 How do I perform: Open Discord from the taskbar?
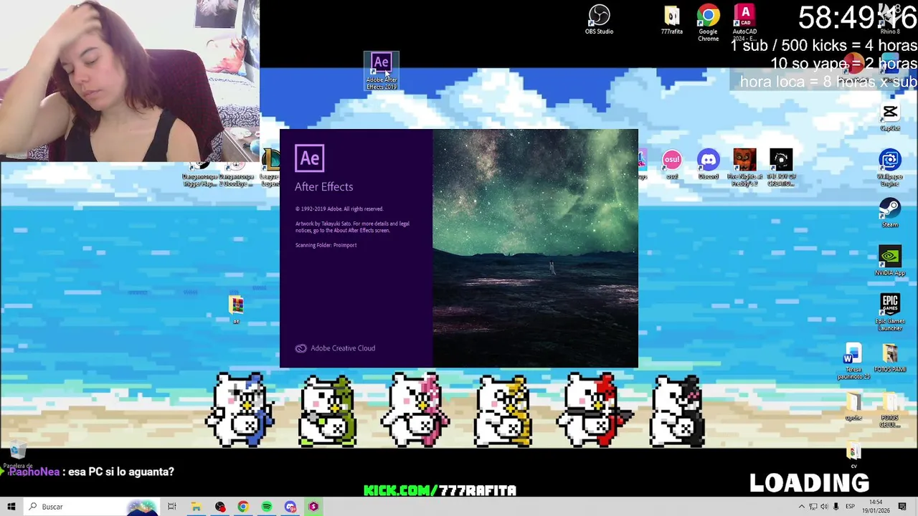coord(290,507)
